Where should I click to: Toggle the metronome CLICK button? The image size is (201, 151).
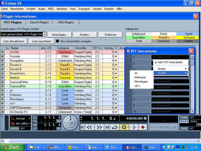[184, 118]
